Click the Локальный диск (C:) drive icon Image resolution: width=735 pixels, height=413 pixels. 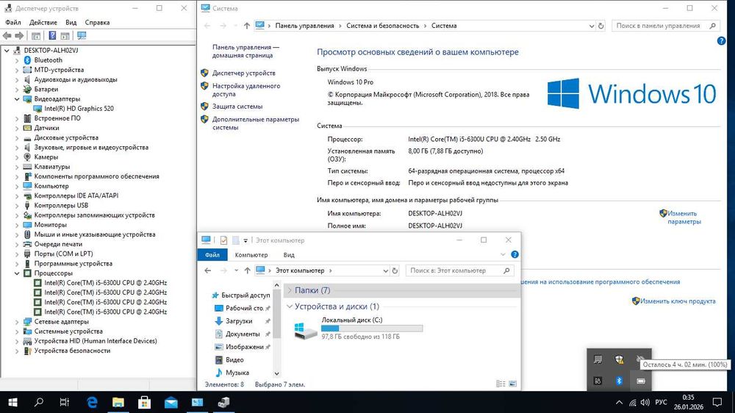click(305, 329)
